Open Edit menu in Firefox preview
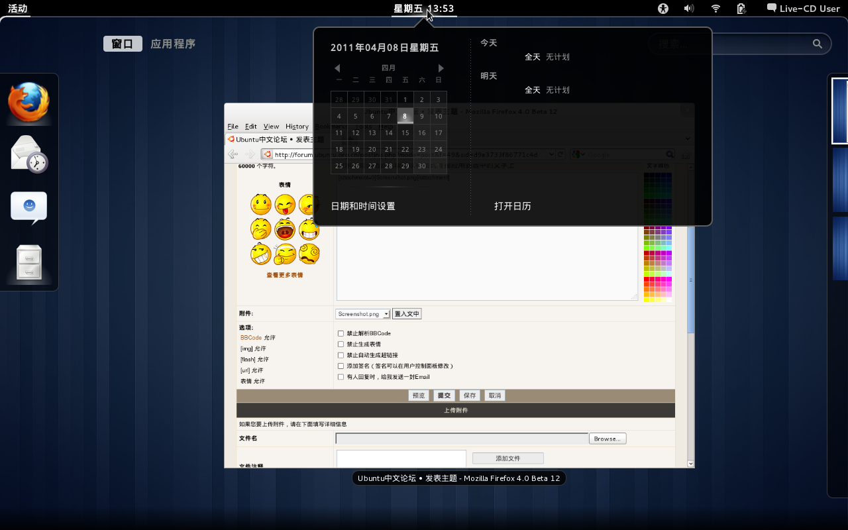Image resolution: width=848 pixels, height=530 pixels. click(251, 127)
